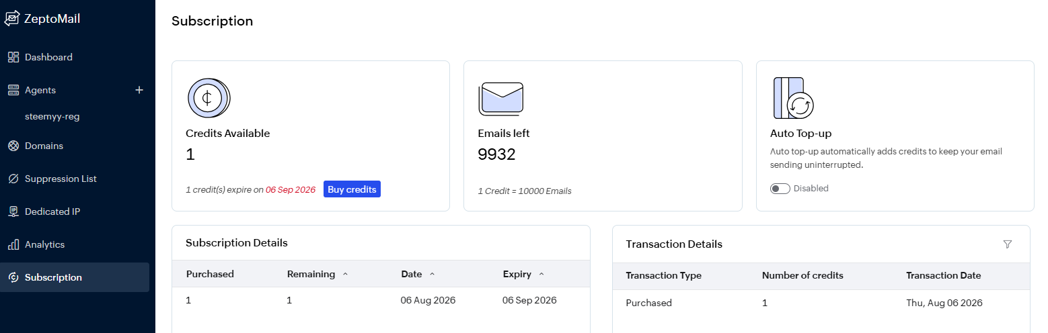Select the Purchased transaction row
The image size is (1048, 333).
tap(821, 303)
